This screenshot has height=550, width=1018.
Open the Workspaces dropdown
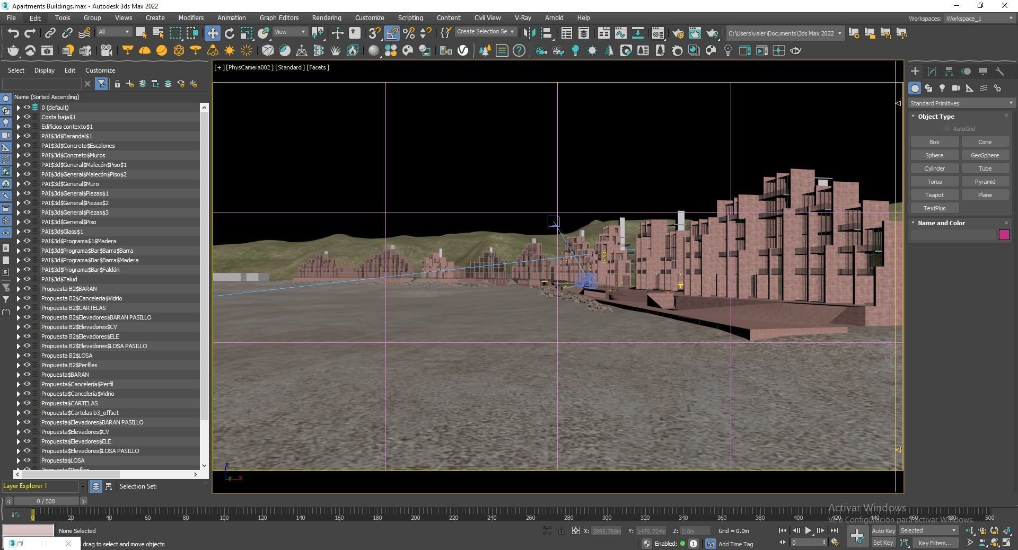[x=980, y=19]
